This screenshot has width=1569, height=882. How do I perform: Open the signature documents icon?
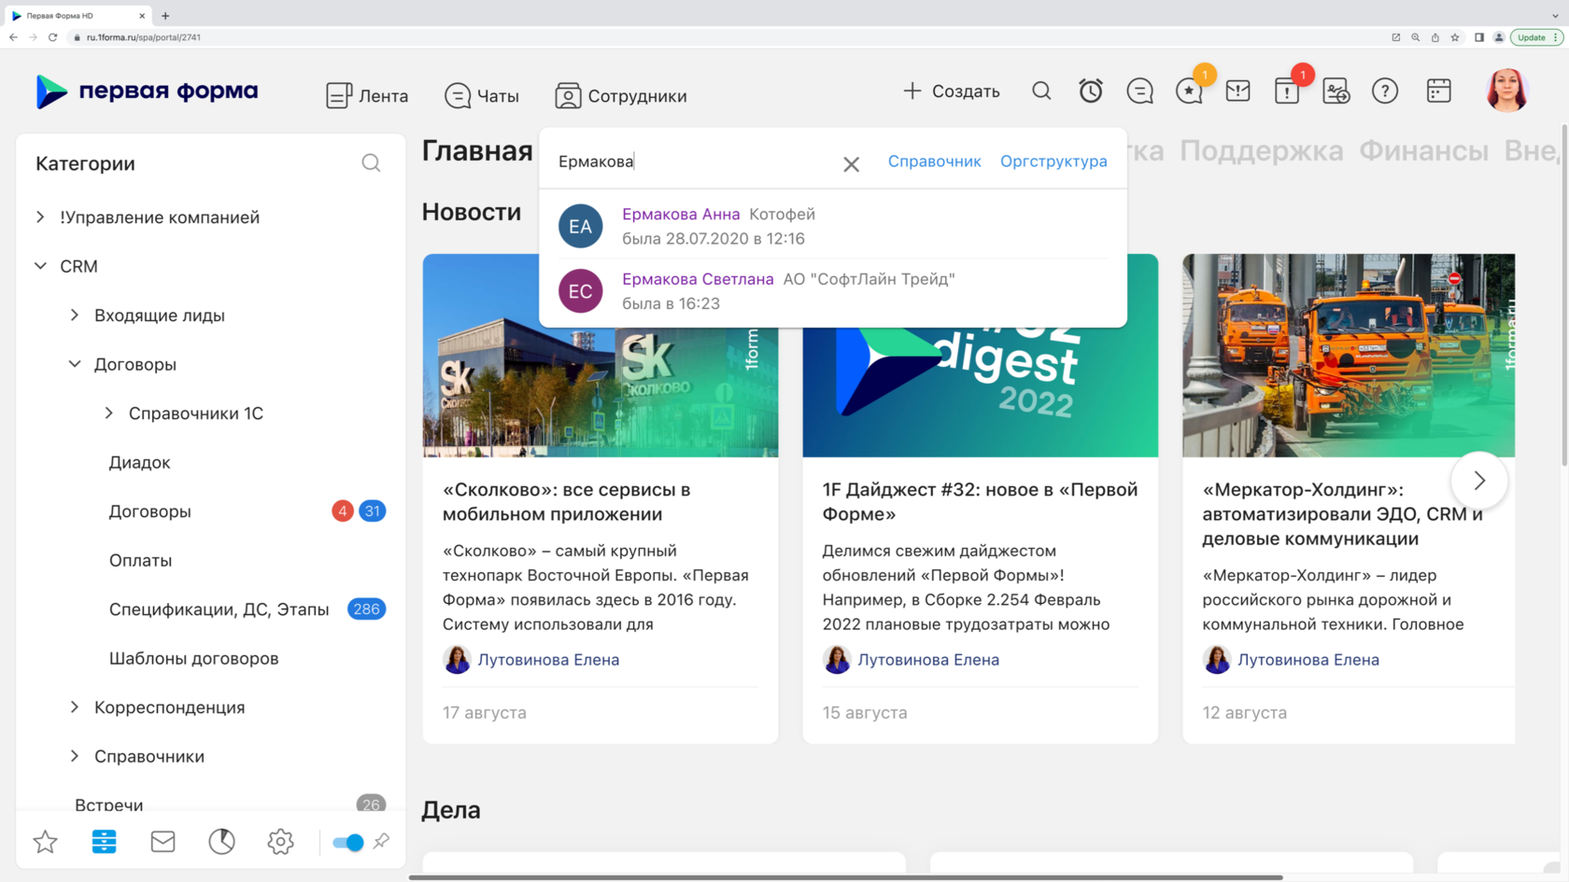1336,91
